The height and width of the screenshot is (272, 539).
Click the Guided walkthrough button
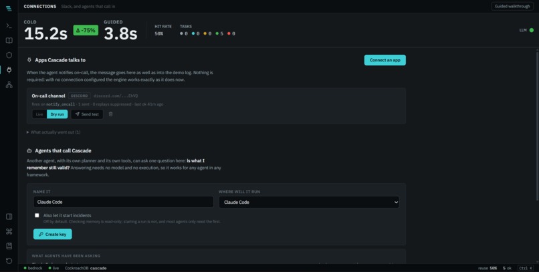tap(512, 6)
